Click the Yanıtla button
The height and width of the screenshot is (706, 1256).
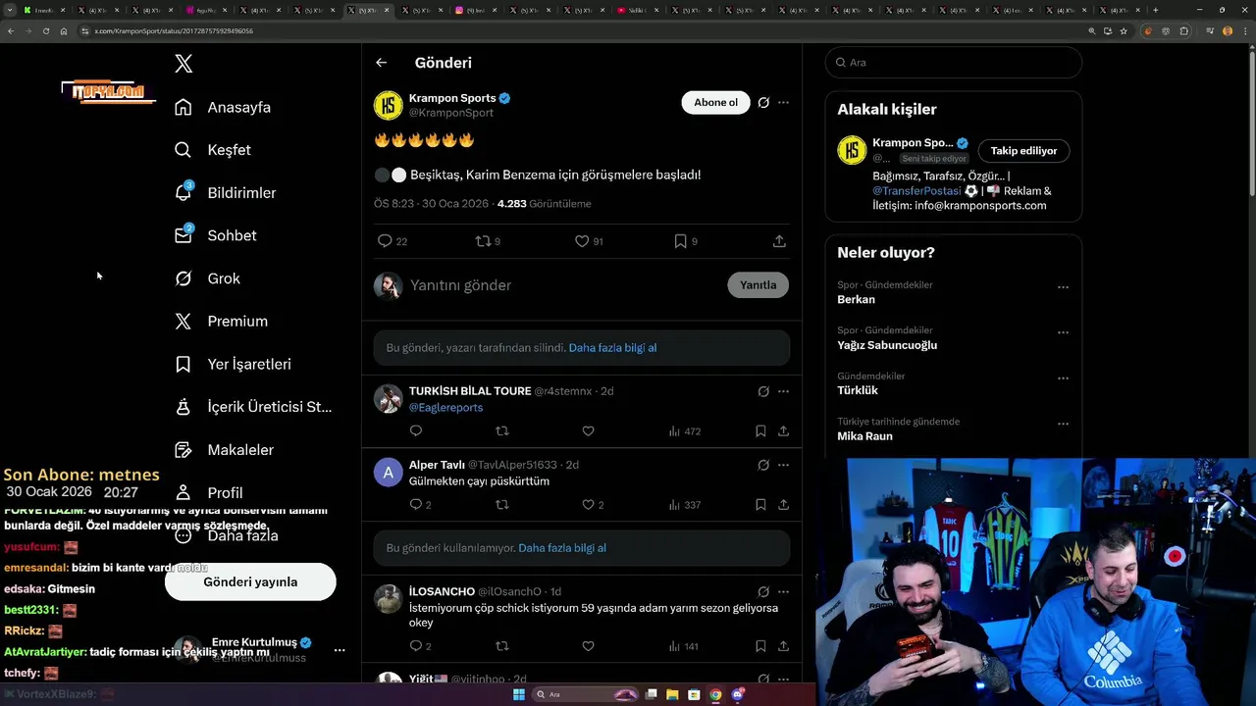(x=758, y=285)
